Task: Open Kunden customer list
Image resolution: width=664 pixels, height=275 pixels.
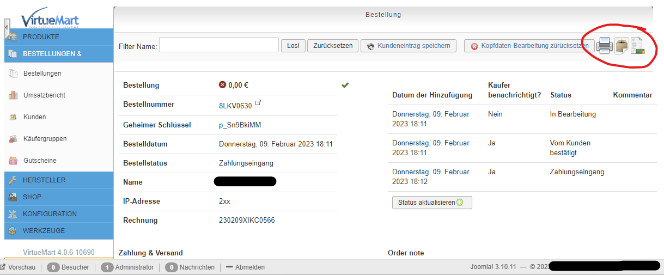Action: click(x=35, y=117)
